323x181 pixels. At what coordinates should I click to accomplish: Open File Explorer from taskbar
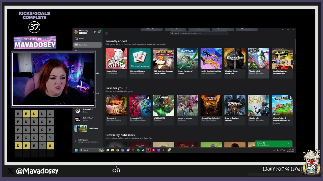(113, 150)
